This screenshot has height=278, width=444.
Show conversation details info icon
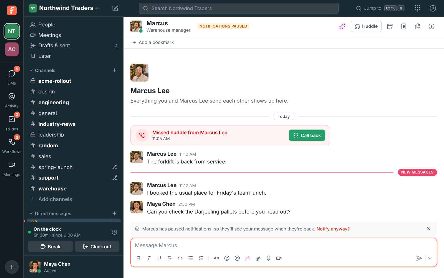point(431,26)
